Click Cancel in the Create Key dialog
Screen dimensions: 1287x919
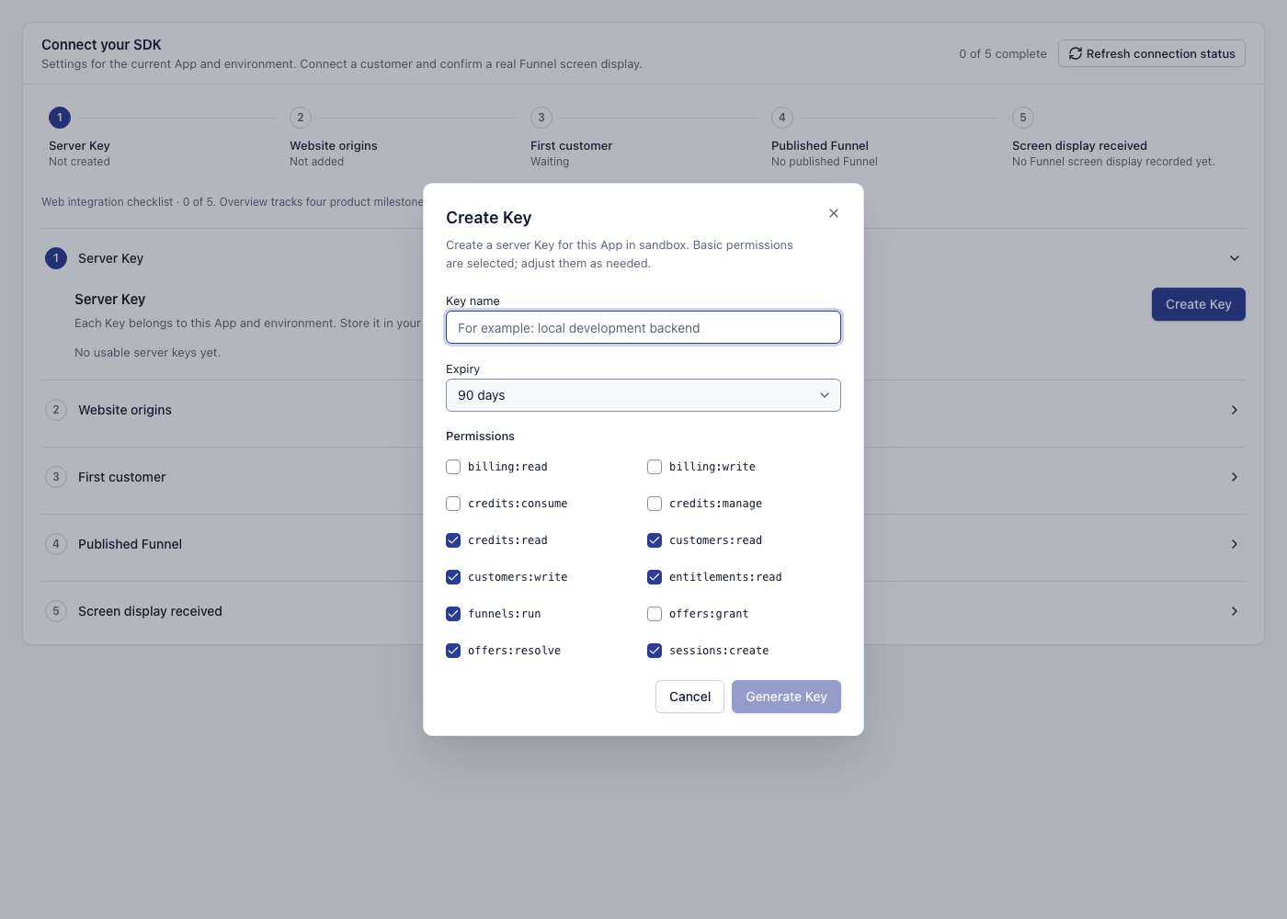(x=689, y=697)
